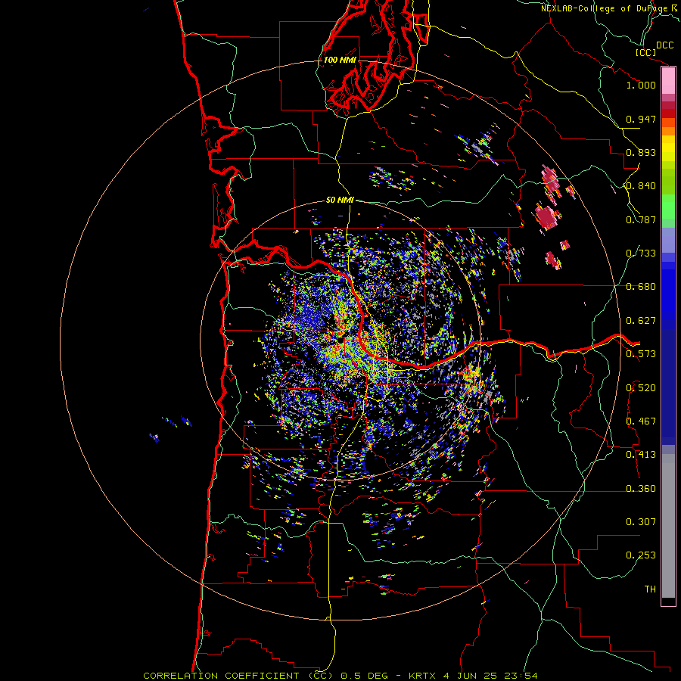Click the DCC label above color bar
The image size is (681, 681).
(664, 45)
